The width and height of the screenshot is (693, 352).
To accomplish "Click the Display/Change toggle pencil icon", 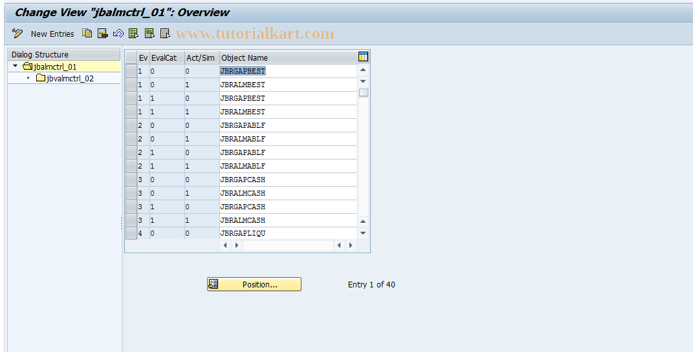I will [x=17, y=34].
